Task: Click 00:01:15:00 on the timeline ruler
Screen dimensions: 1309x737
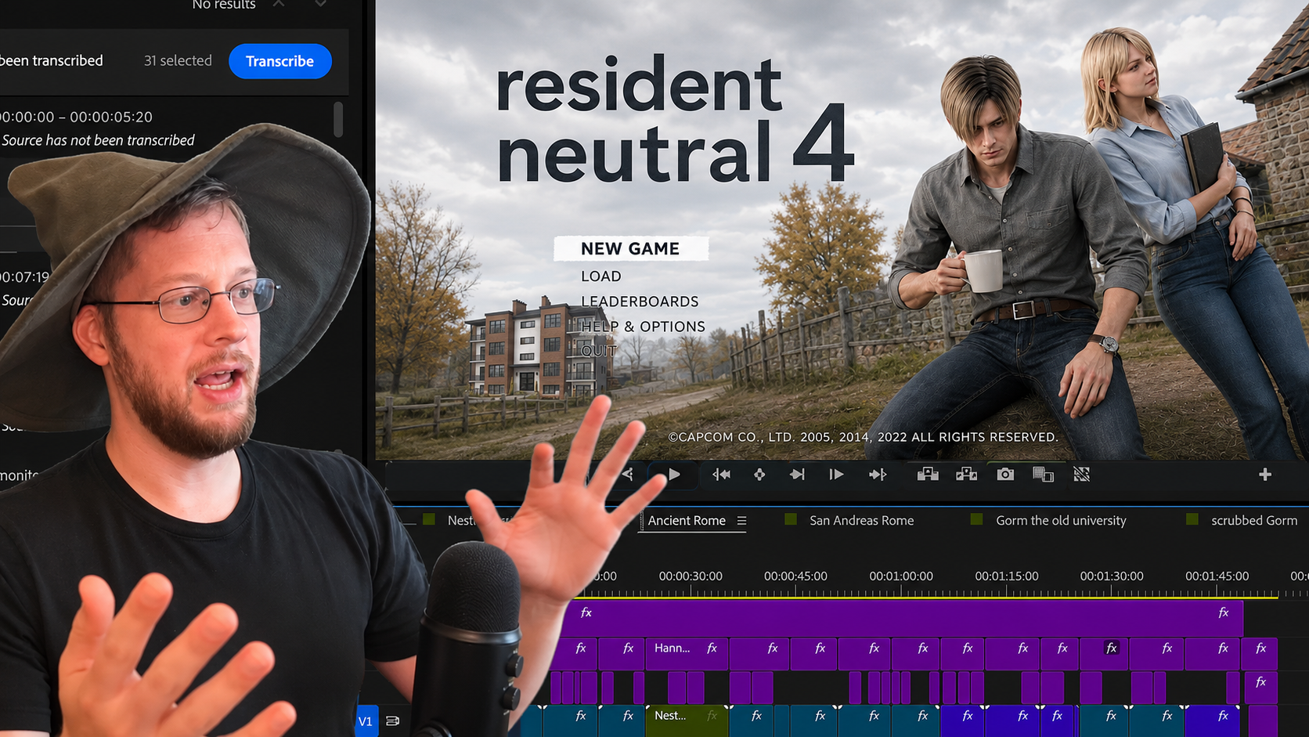Action: click(1007, 576)
